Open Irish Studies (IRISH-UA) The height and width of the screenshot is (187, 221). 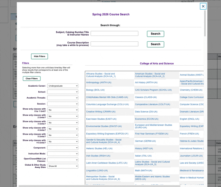tap(98, 156)
